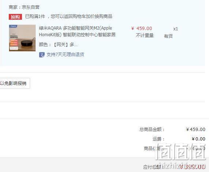This screenshot has height=172, width=209.
Task: Click the blue 7-day return shield icon
Action: tap(42, 55)
